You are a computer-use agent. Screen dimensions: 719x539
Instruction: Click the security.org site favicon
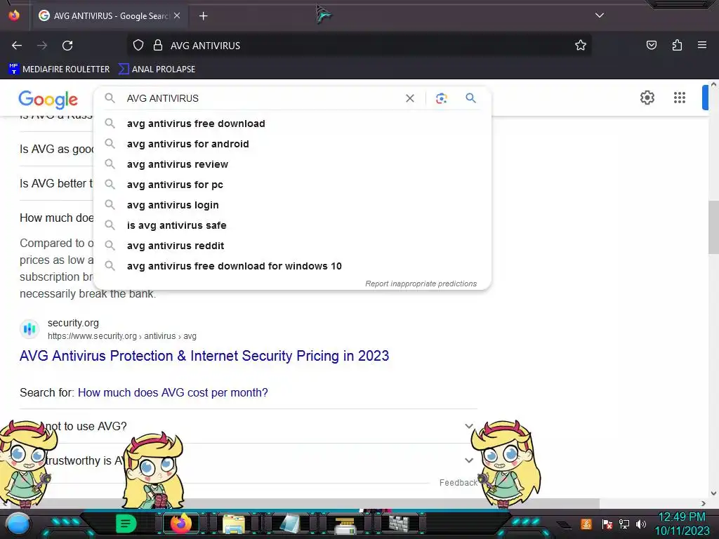(x=29, y=329)
